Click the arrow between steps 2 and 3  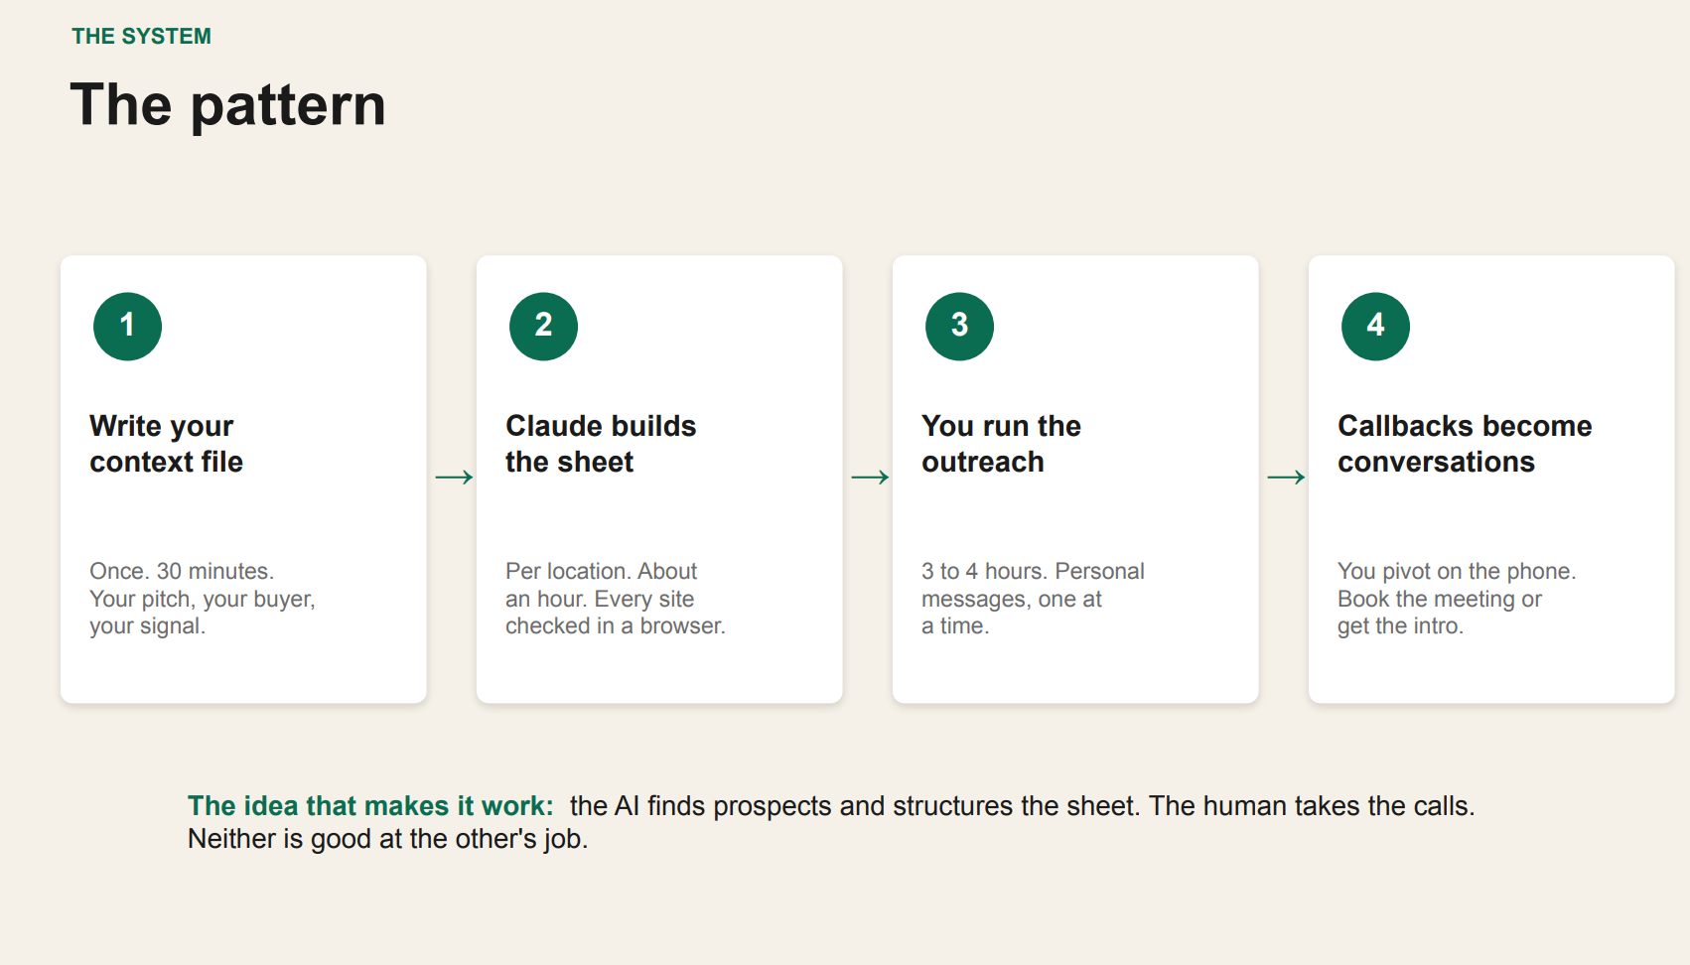tap(870, 478)
